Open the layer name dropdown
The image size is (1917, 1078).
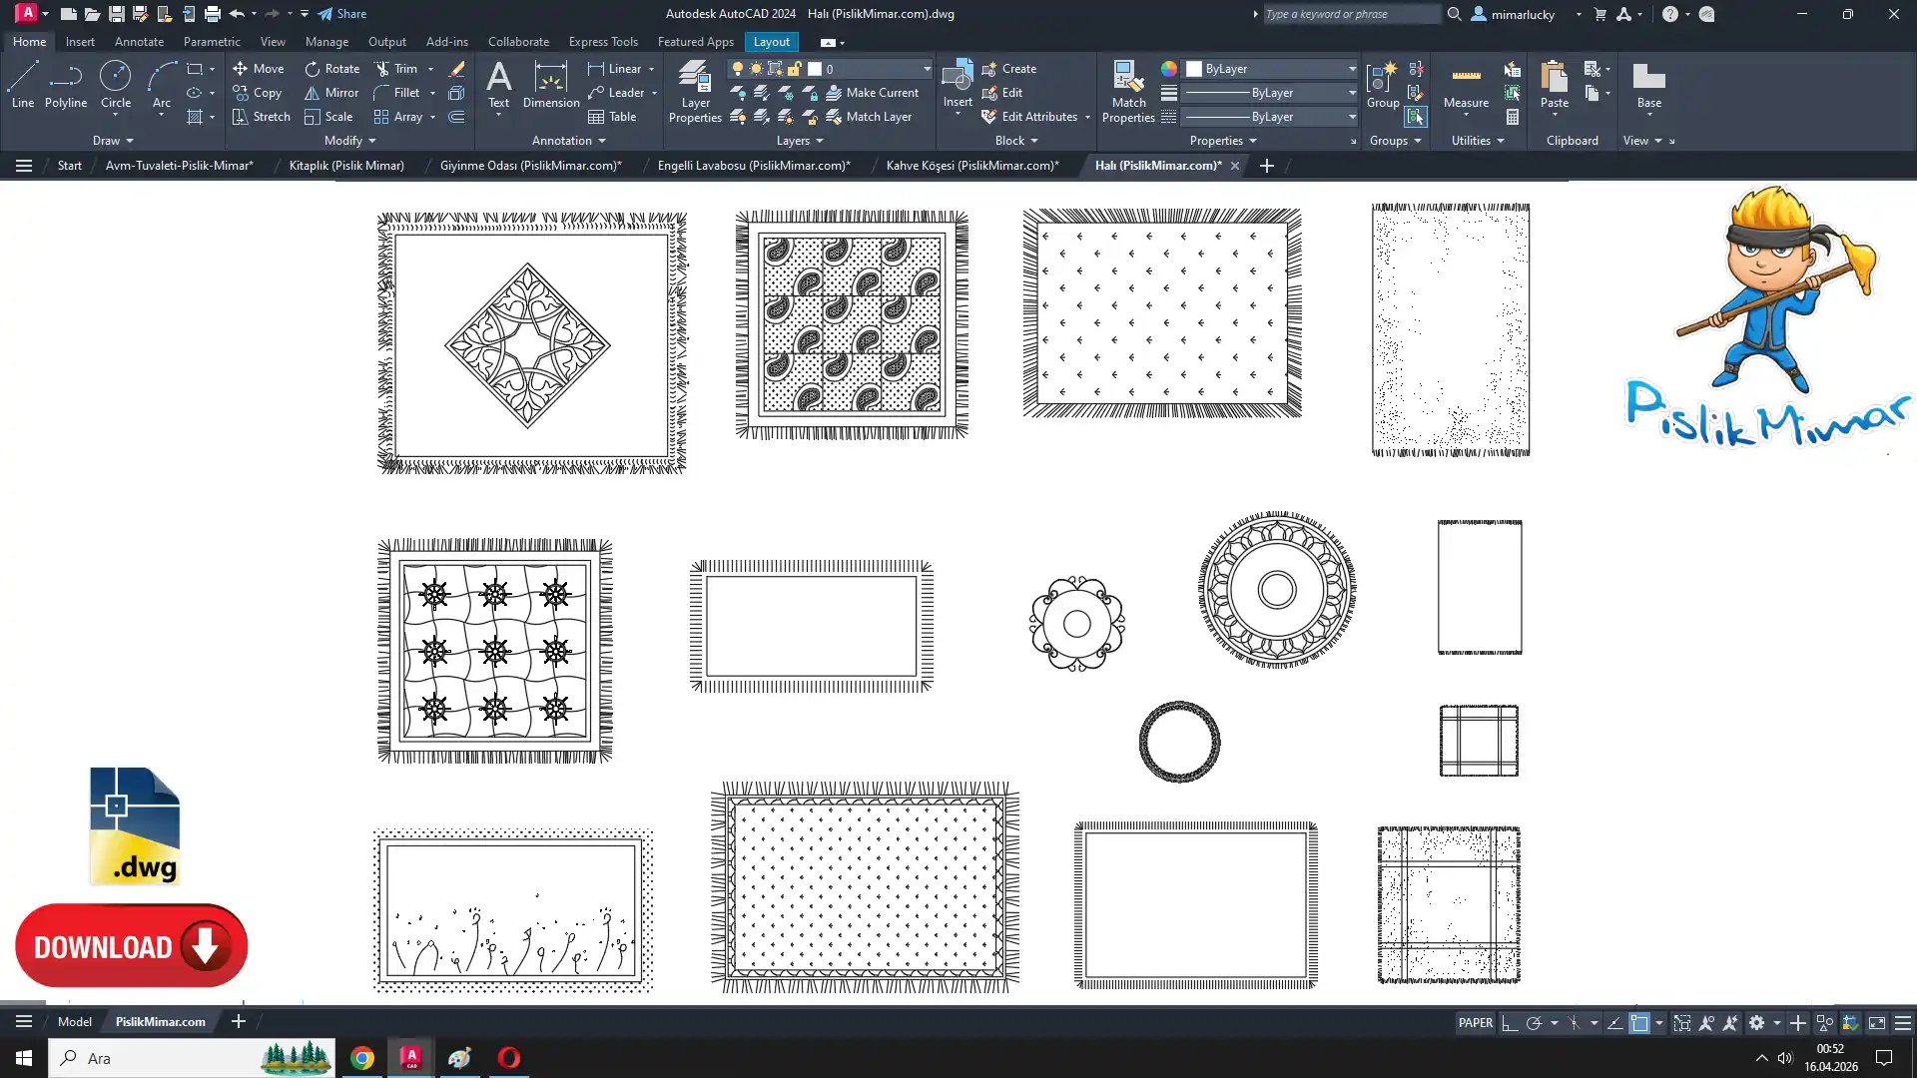[926, 69]
